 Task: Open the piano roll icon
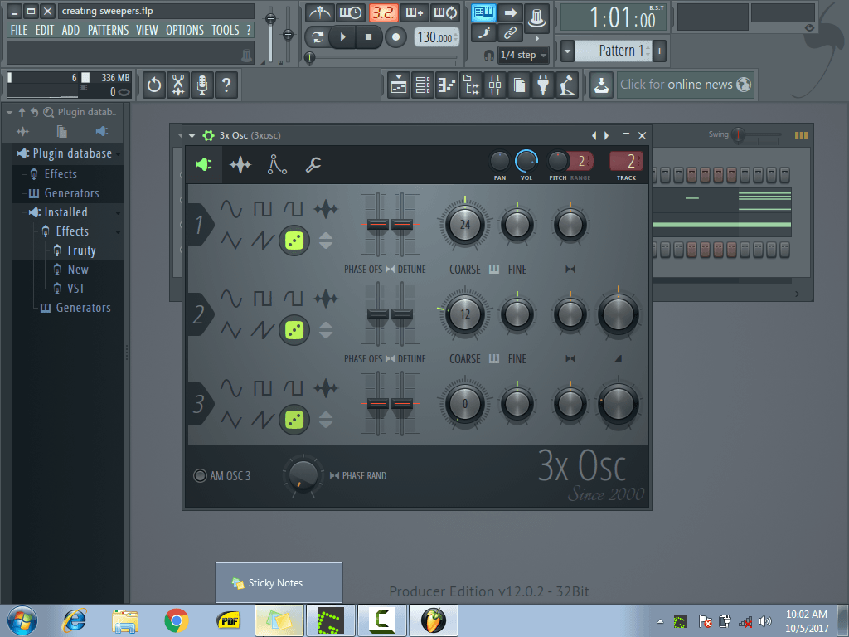tap(447, 85)
